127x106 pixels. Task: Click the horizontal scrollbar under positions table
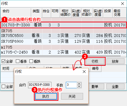pos(61,56)
